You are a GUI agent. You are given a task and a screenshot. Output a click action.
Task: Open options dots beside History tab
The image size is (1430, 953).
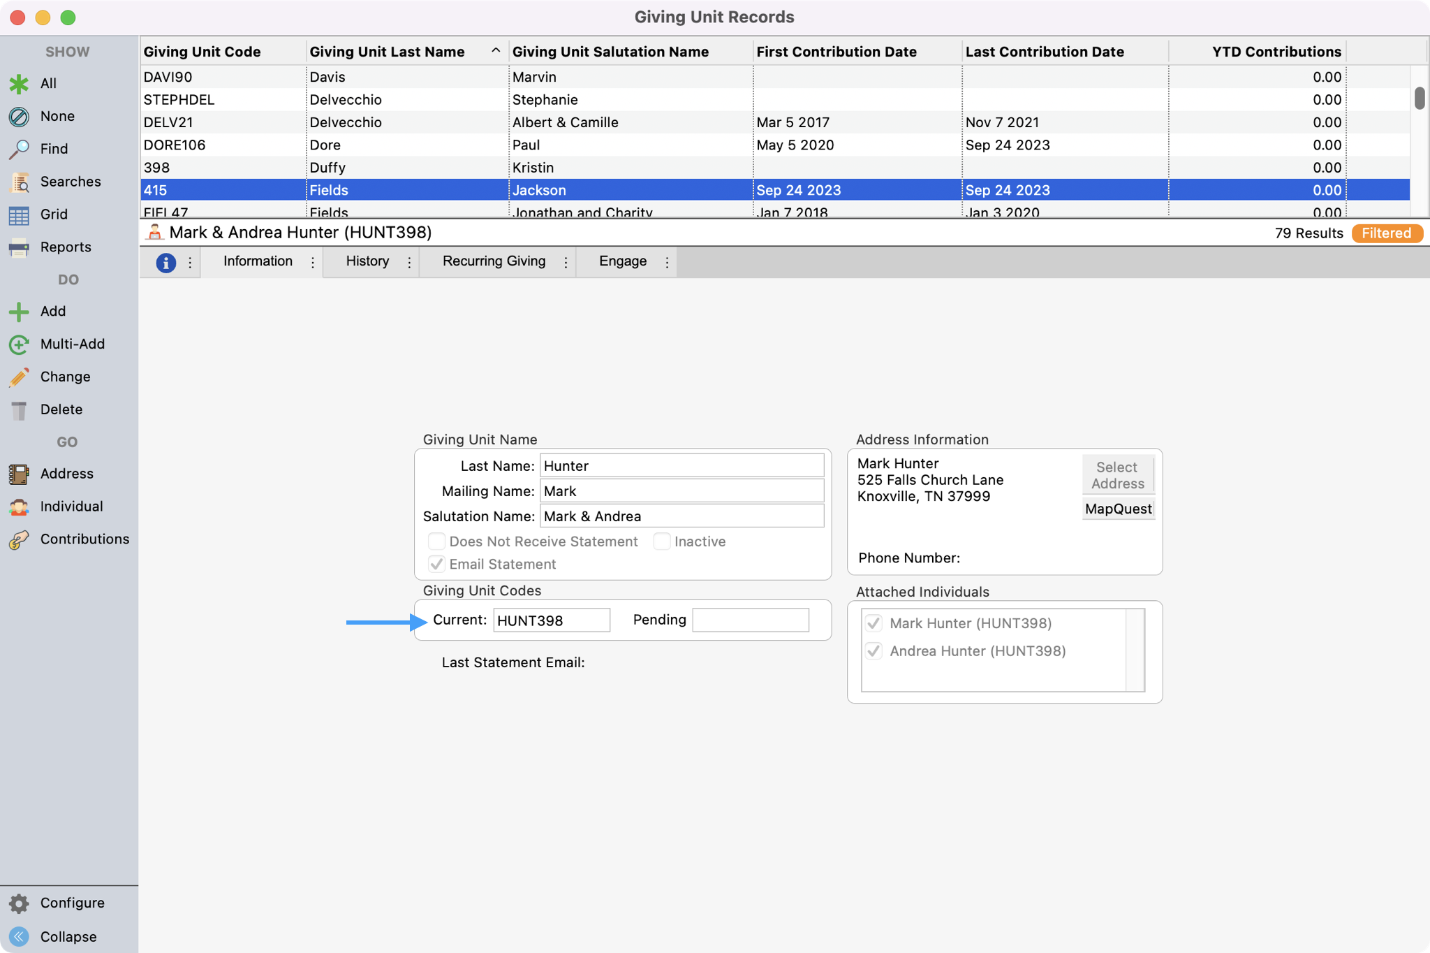(x=409, y=262)
